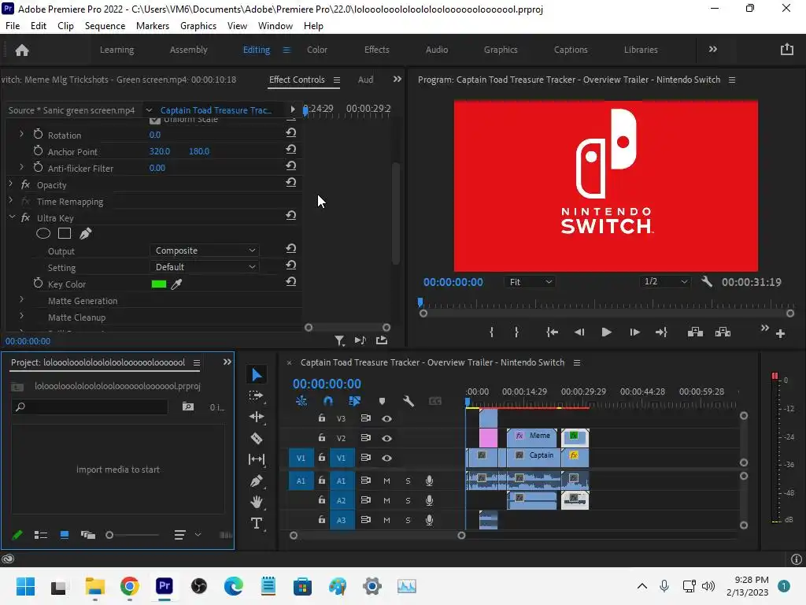Toggle V2 track output eye
Image resolution: width=806 pixels, height=605 pixels.
(386, 438)
